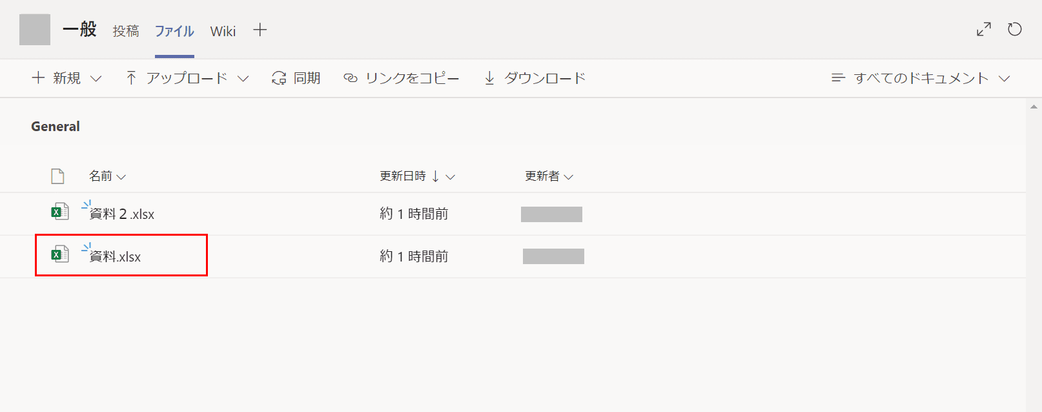The height and width of the screenshot is (412, 1042).
Task: Click the reload tab icon
Action: (1015, 29)
